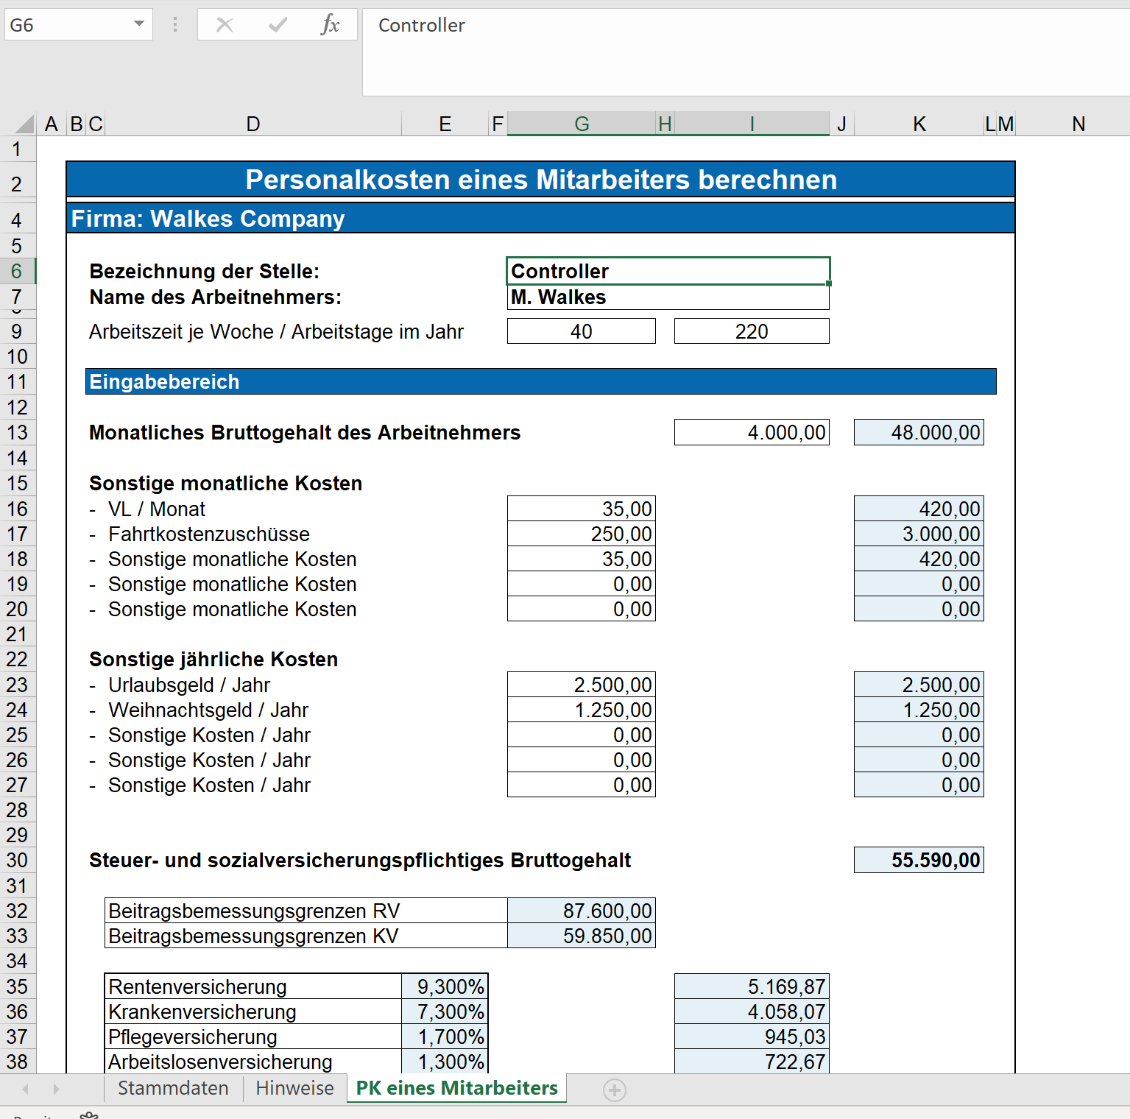Select yearly salary cell 48.000,00
Screen dimensions: 1130x1119
tap(919, 432)
